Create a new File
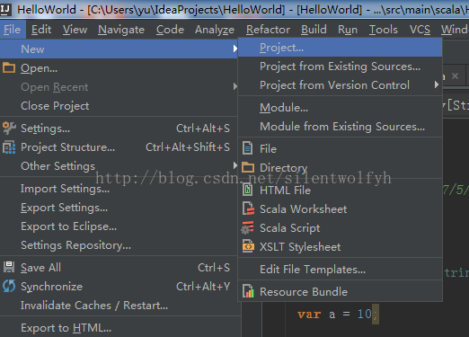Image resolution: width=469 pixels, height=337 pixels. click(x=341, y=148)
